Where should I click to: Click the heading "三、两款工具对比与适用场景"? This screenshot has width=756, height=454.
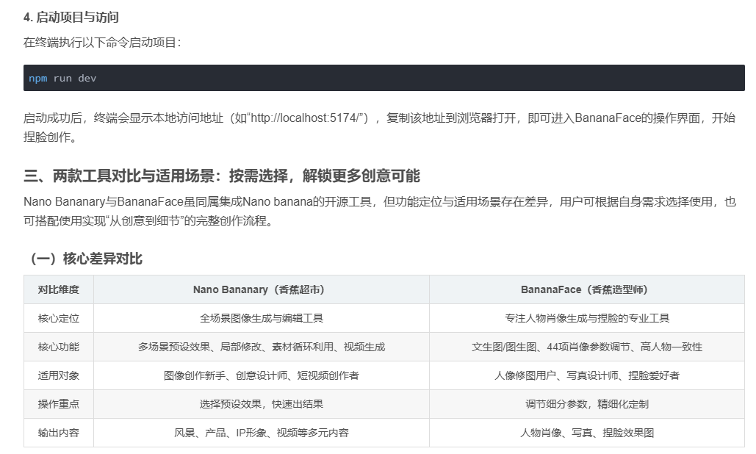(x=222, y=176)
